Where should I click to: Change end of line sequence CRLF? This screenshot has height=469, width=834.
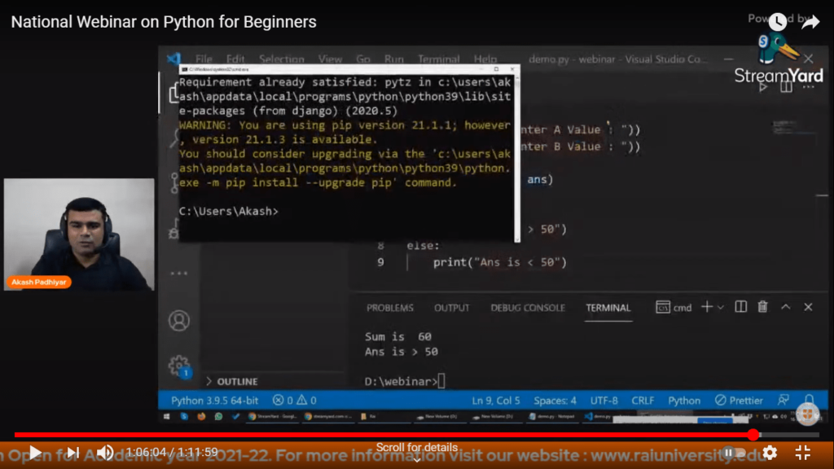point(643,401)
